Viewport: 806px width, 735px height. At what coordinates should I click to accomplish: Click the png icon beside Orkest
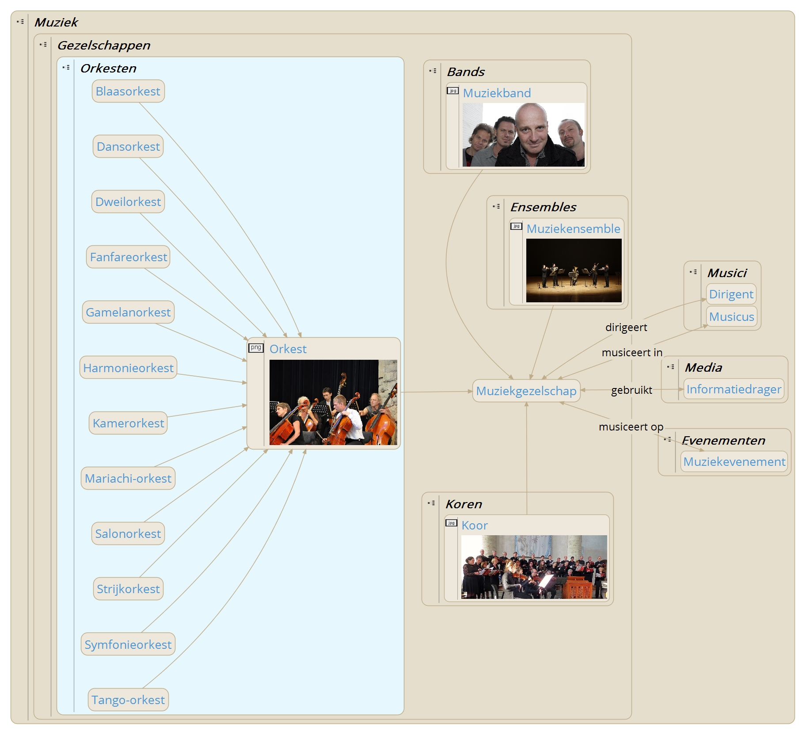pos(256,348)
